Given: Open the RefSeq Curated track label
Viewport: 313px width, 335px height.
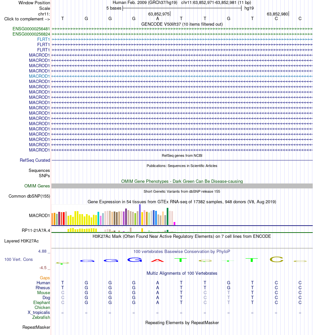Looking at the screenshot, I should click(35, 160).
